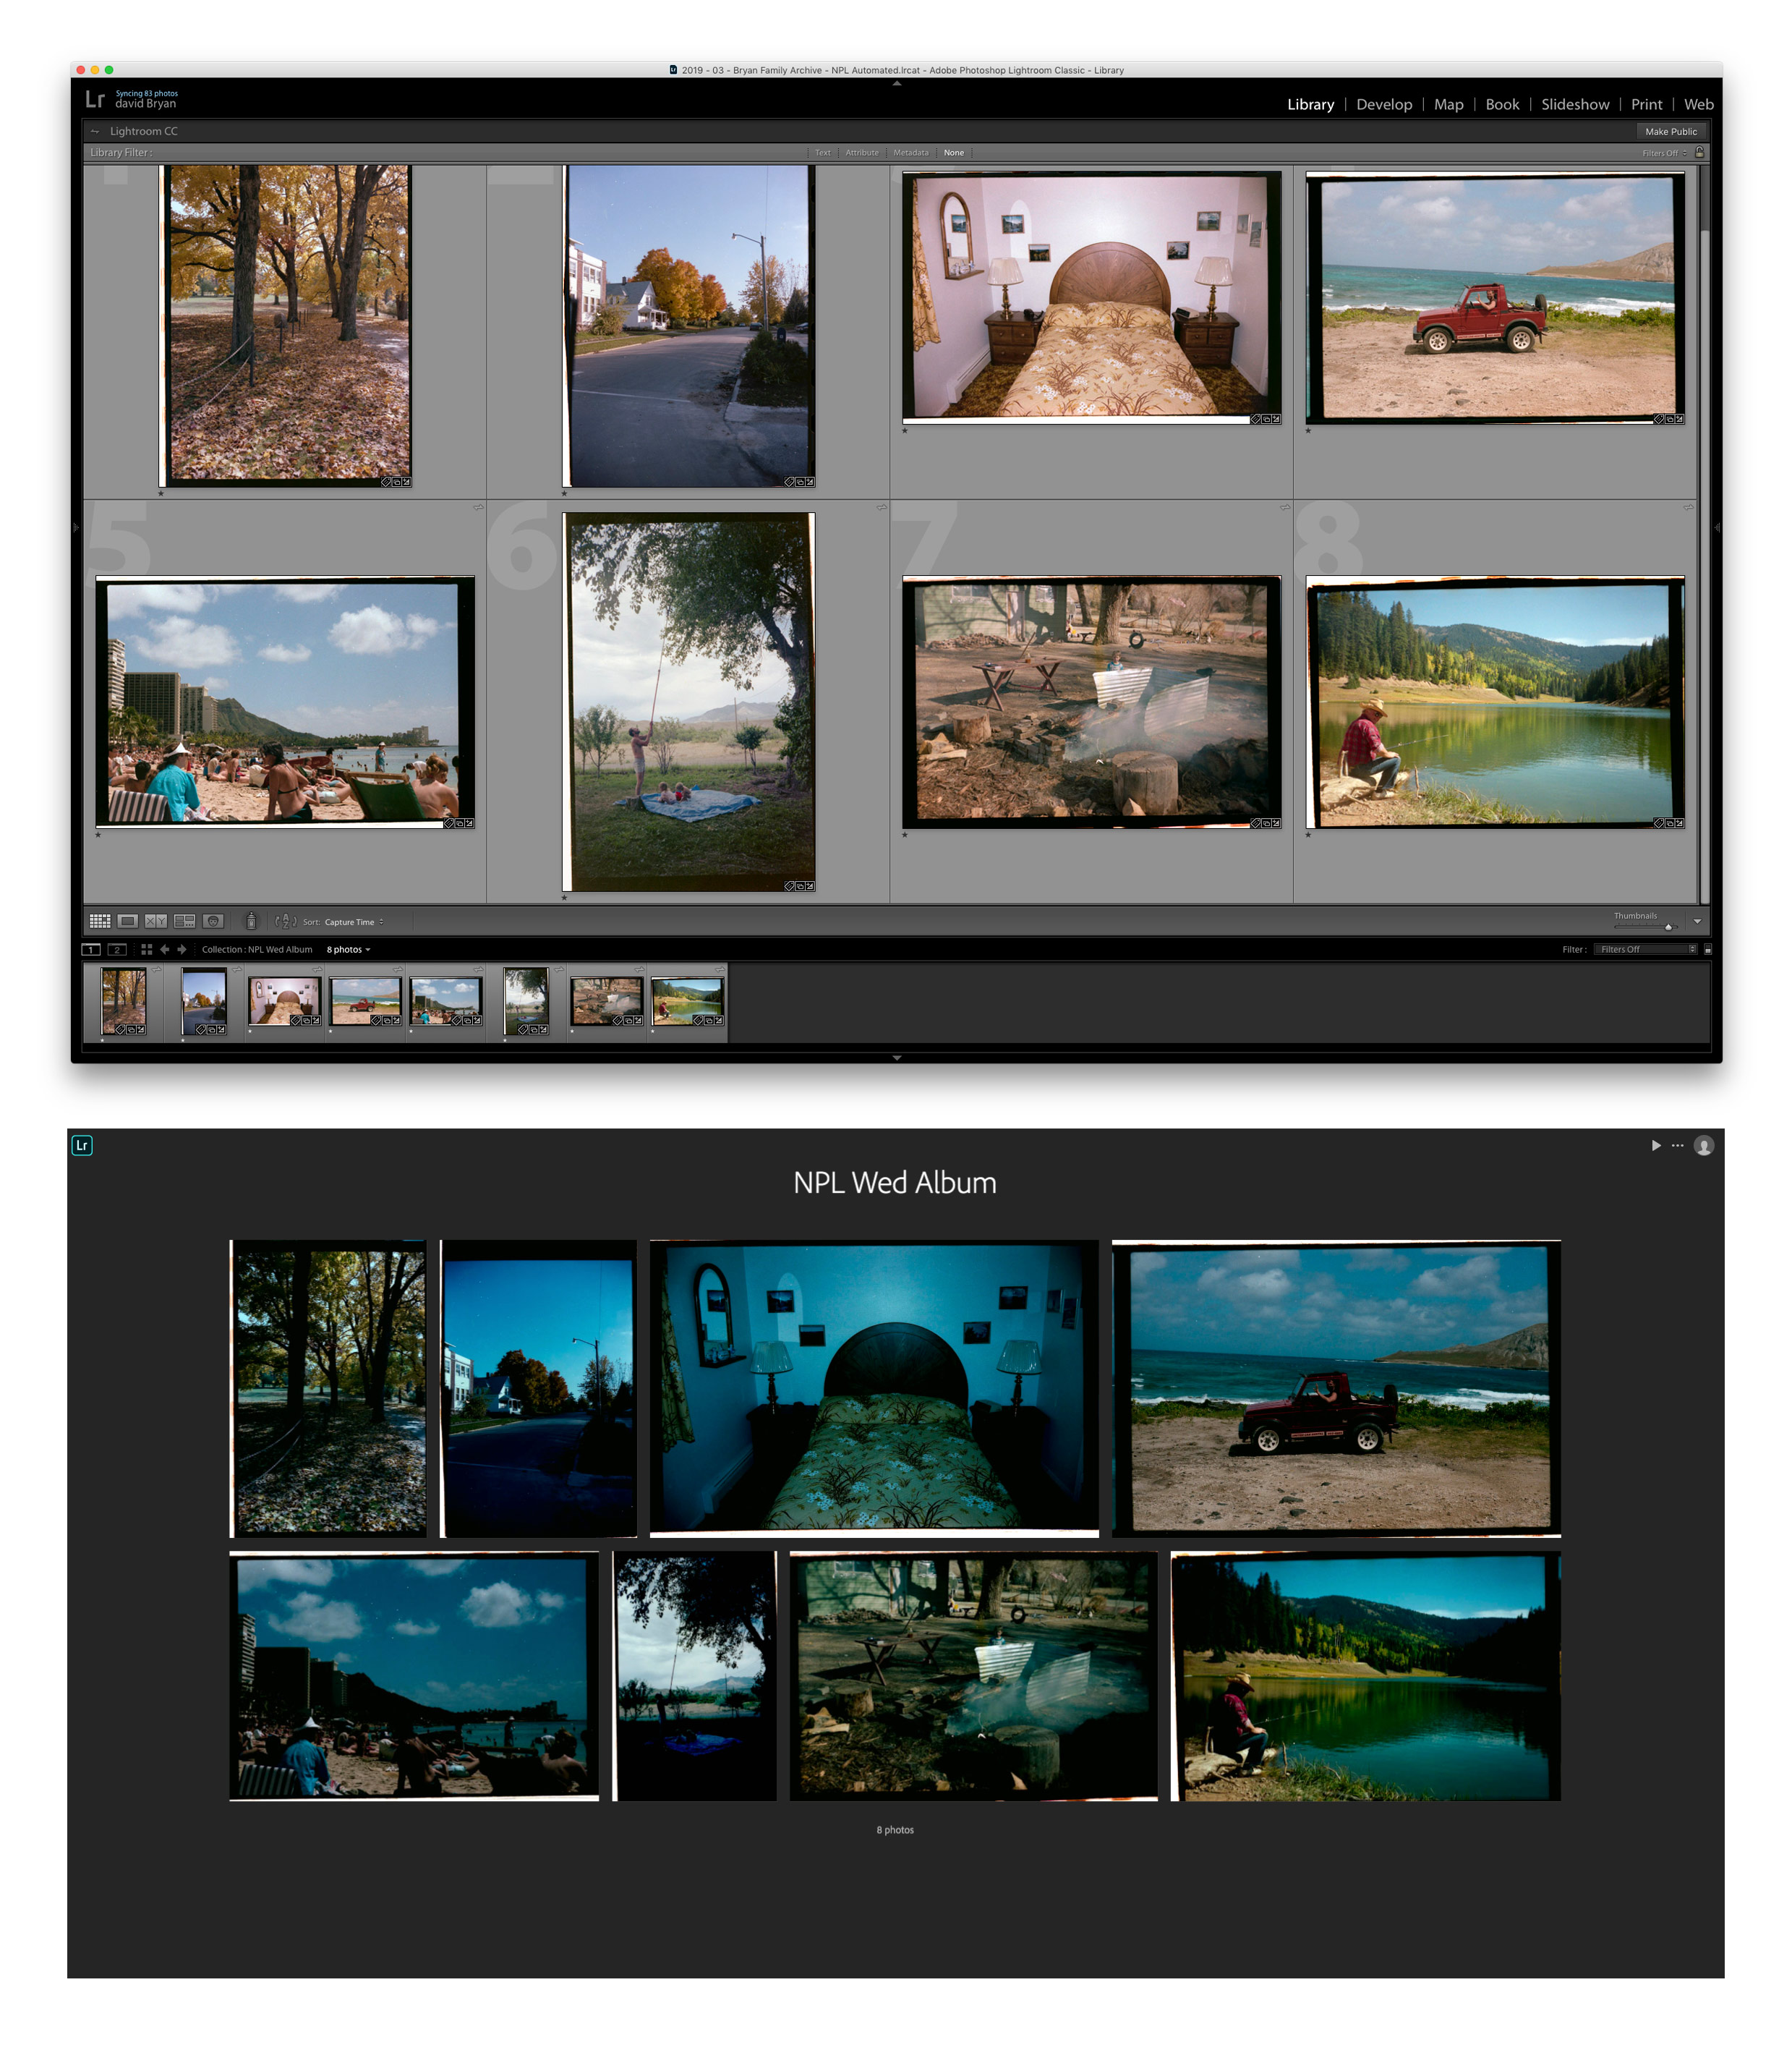The width and height of the screenshot is (1792, 2058).
Task: Collapse the top module picker arrow
Action: (897, 83)
